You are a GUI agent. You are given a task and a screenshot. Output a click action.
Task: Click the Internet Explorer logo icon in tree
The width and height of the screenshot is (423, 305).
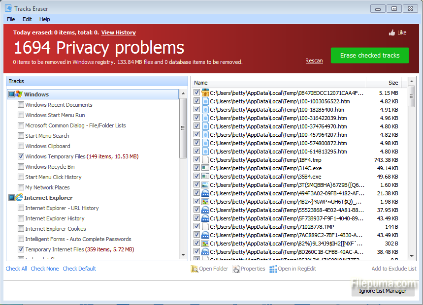click(x=19, y=198)
